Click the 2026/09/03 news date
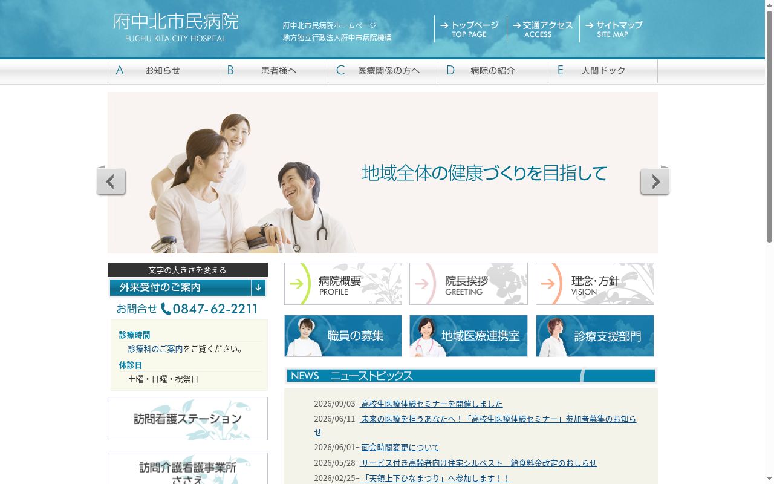The width and height of the screenshot is (774, 484). [x=334, y=404]
